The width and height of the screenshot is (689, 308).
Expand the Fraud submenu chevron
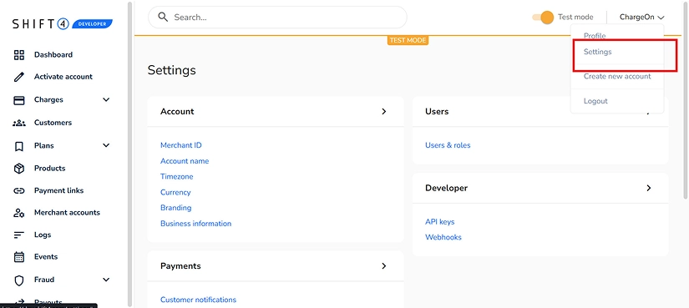point(106,280)
